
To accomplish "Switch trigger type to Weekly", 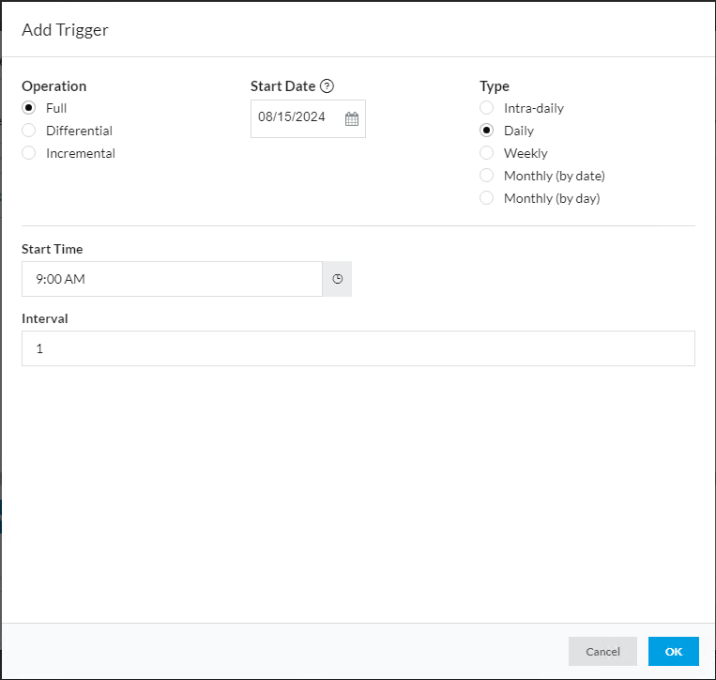I will (x=486, y=153).
